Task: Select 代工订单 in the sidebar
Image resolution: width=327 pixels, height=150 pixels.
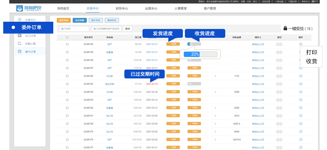Action: click(30, 36)
